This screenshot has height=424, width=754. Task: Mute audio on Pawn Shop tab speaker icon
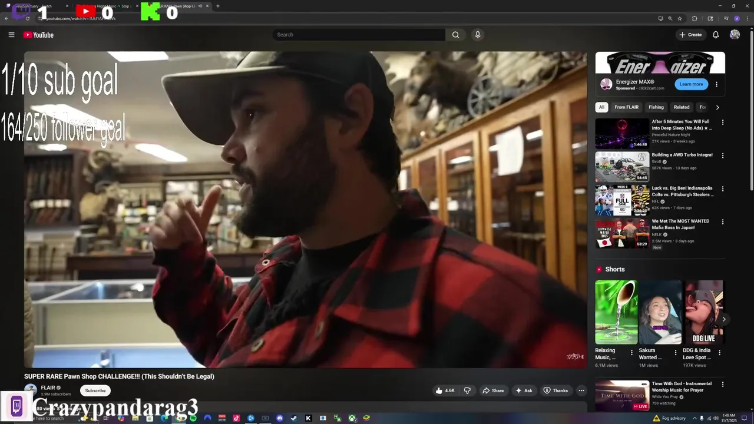point(200,6)
